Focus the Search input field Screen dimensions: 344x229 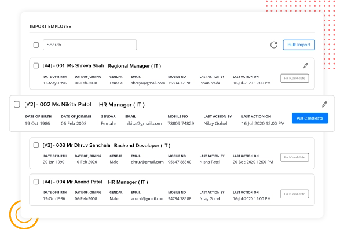(x=90, y=45)
